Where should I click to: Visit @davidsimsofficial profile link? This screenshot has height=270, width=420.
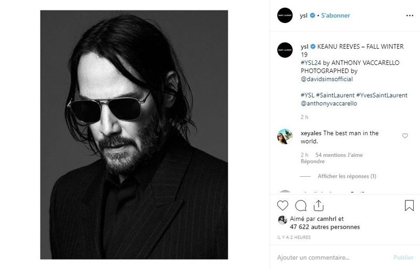[x=327, y=79]
